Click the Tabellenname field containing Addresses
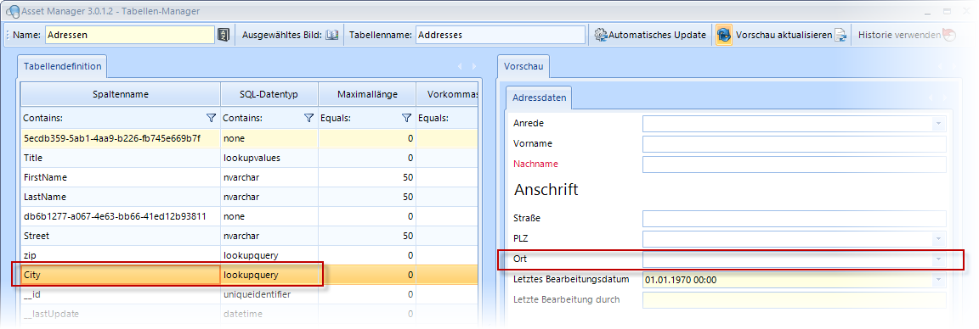This screenshot has width=979, height=329. pos(501,35)
